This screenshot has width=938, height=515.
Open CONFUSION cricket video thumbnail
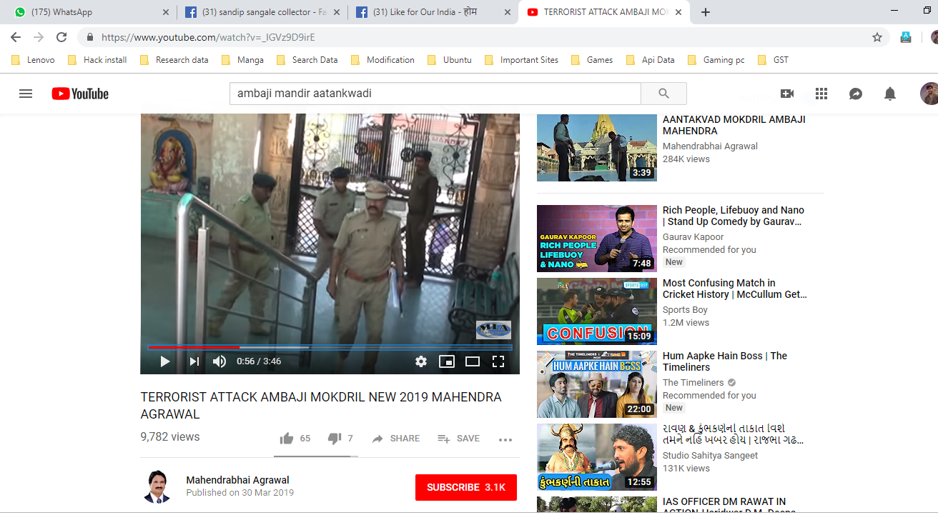[597, 311]
